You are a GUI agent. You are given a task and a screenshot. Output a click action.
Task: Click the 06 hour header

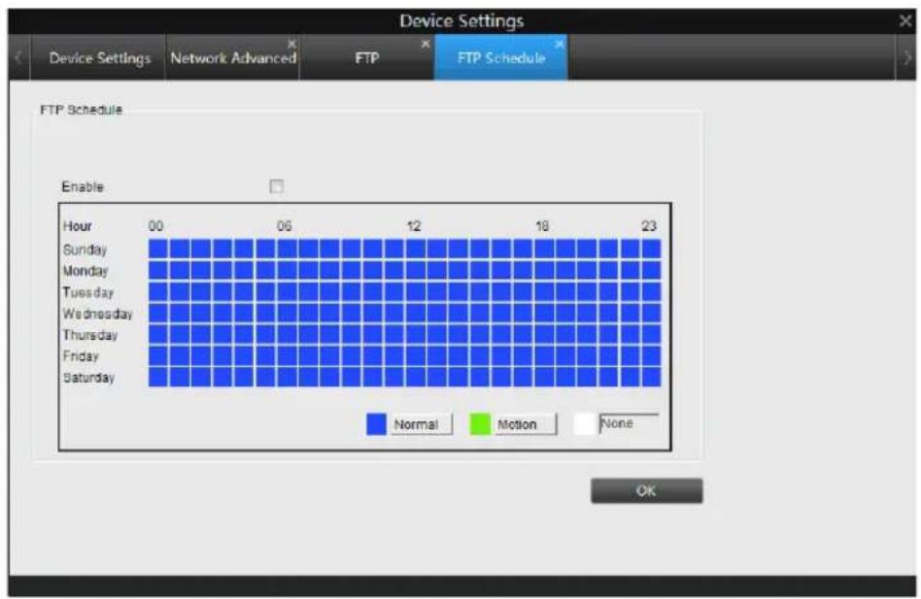285,226
